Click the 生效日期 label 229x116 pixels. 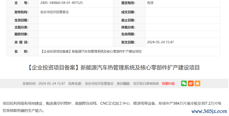click(21, 20)
